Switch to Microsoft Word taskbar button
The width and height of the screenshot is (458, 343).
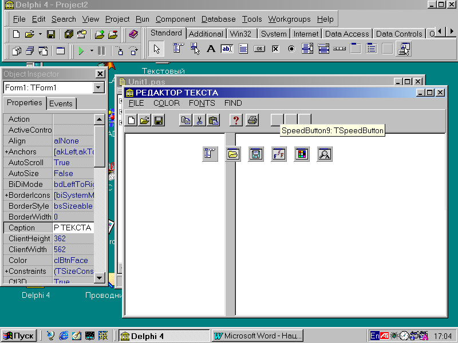pyautogui.click(x=258, y=336)
